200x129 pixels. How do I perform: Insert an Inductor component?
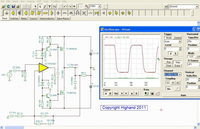point(65,13)
